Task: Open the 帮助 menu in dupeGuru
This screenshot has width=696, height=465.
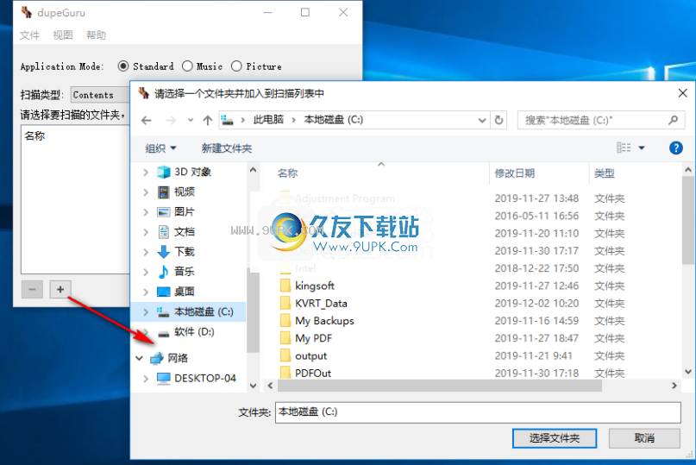Action: [x=96, y=35]
